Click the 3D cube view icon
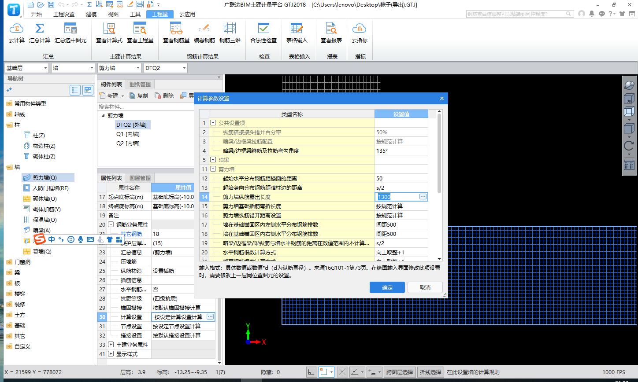 click(x=629, y=99)
